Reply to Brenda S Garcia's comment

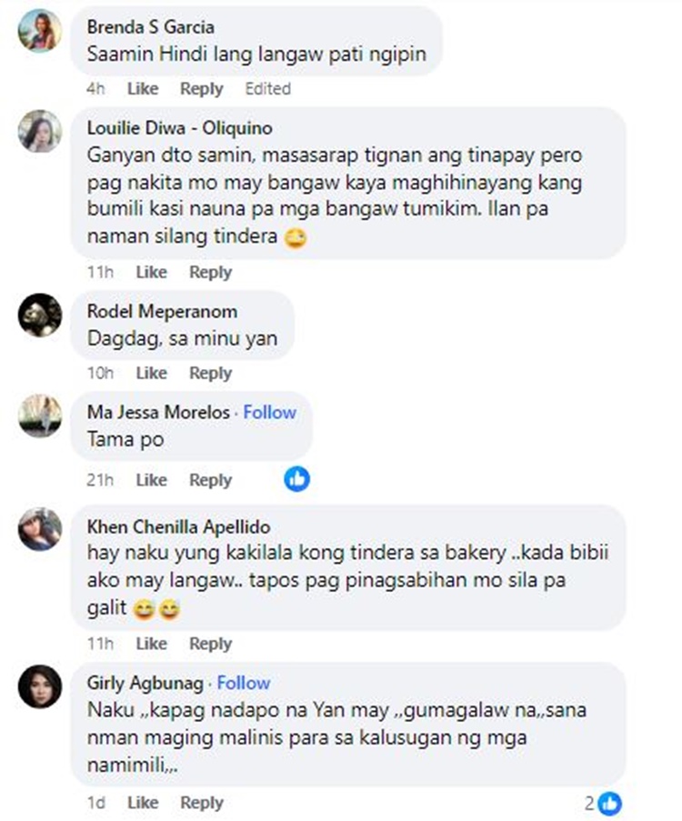pyautogui.click(x=201, y=88)
